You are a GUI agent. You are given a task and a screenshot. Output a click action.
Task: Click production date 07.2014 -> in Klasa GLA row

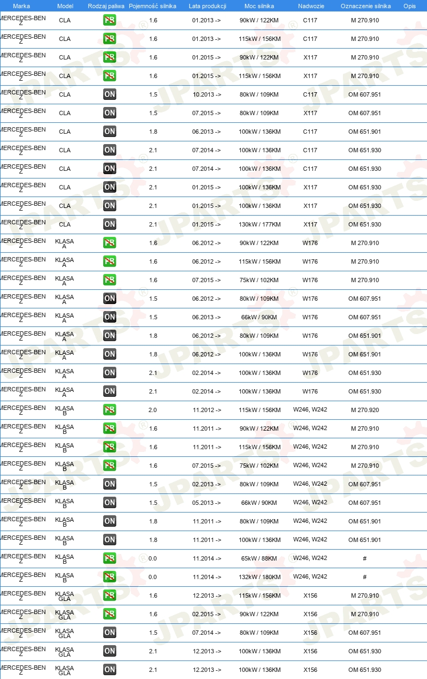coord(207,633)
